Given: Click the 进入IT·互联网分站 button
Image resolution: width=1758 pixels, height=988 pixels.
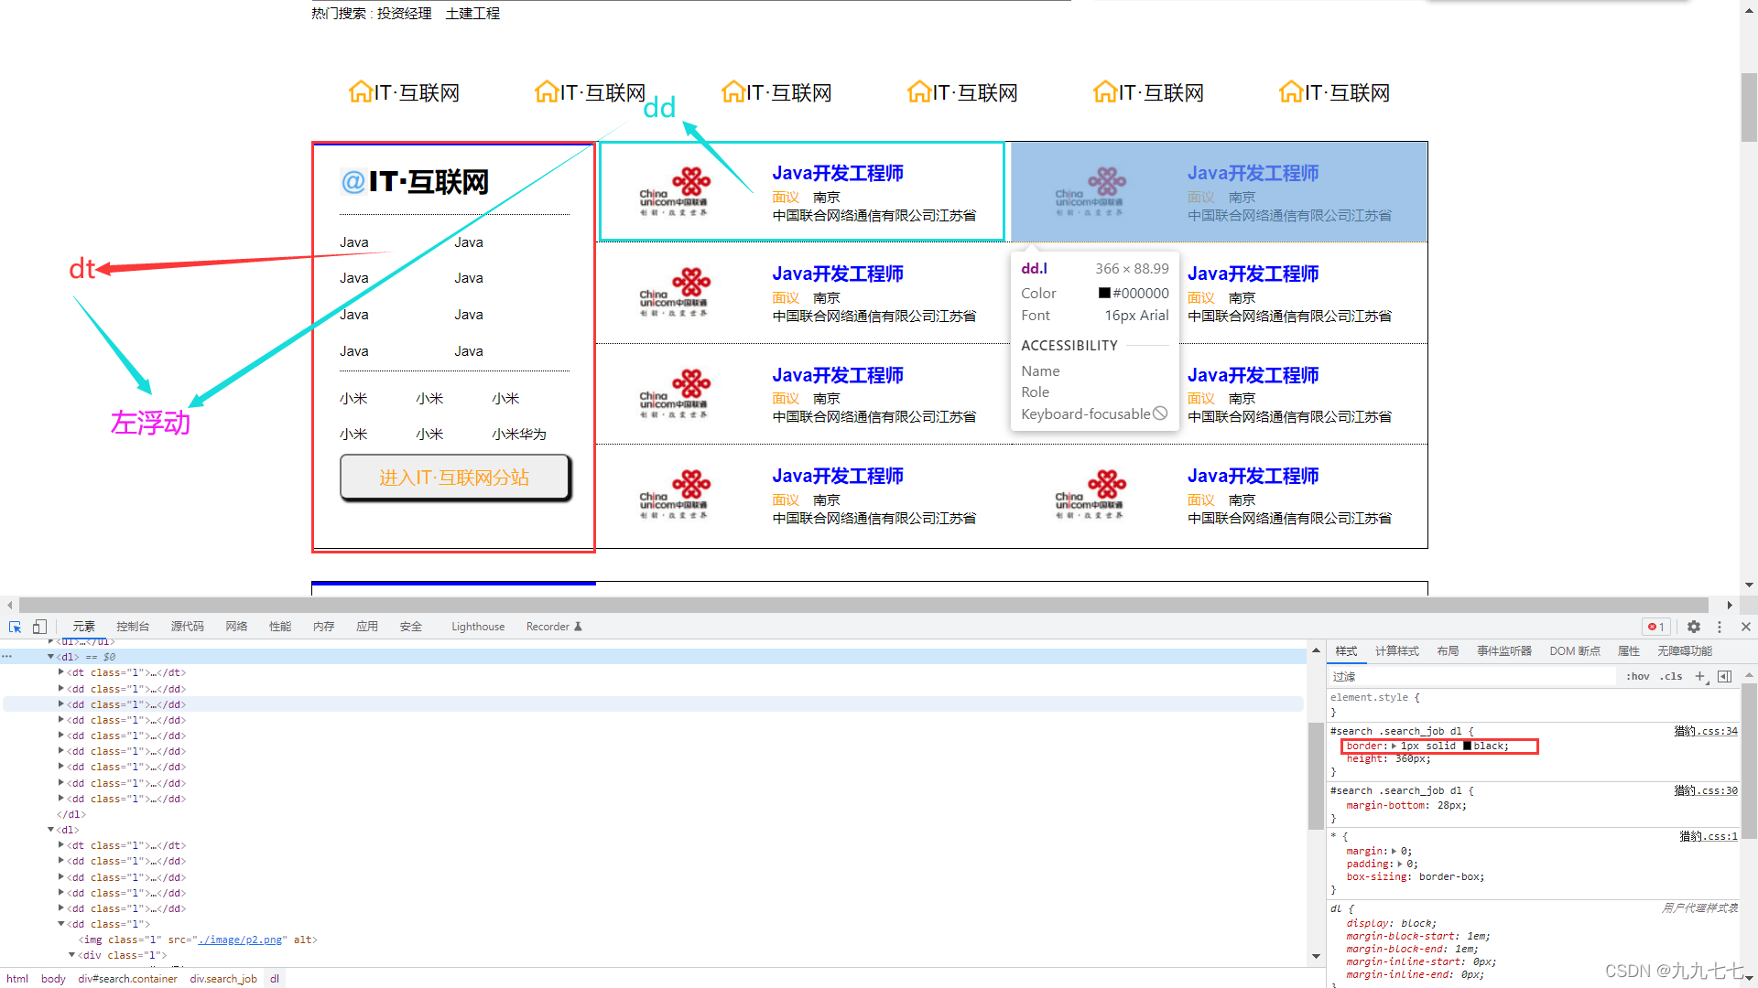Looking at the screenshot, I should [x=454, y=478].
